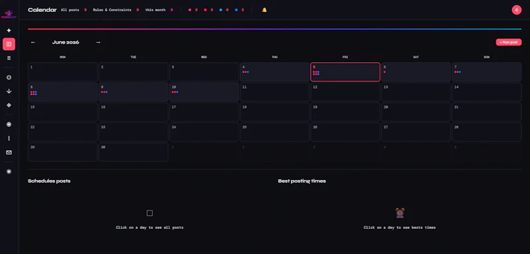Click the Schedules posts heading
The width and height of the screenshot is (530, 254).
(49, 181)
